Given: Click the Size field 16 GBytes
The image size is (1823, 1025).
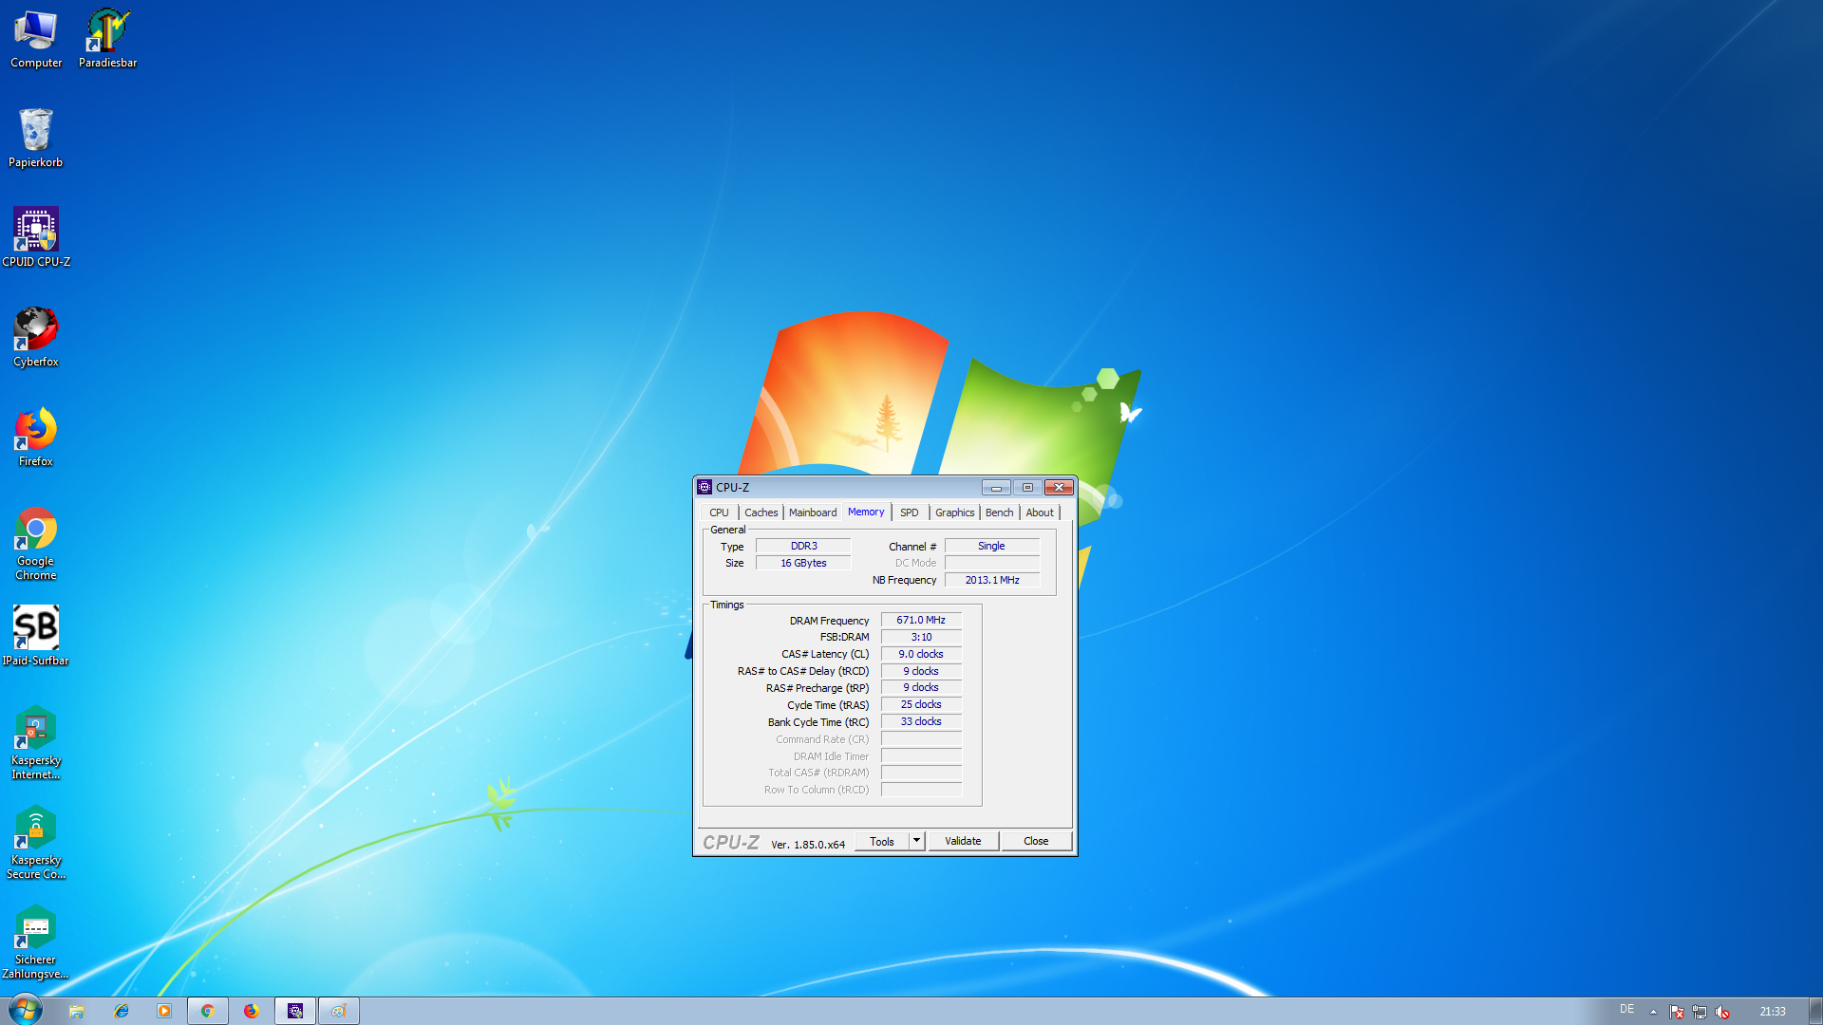Looking at the screenshot, I should pos(803,563).
